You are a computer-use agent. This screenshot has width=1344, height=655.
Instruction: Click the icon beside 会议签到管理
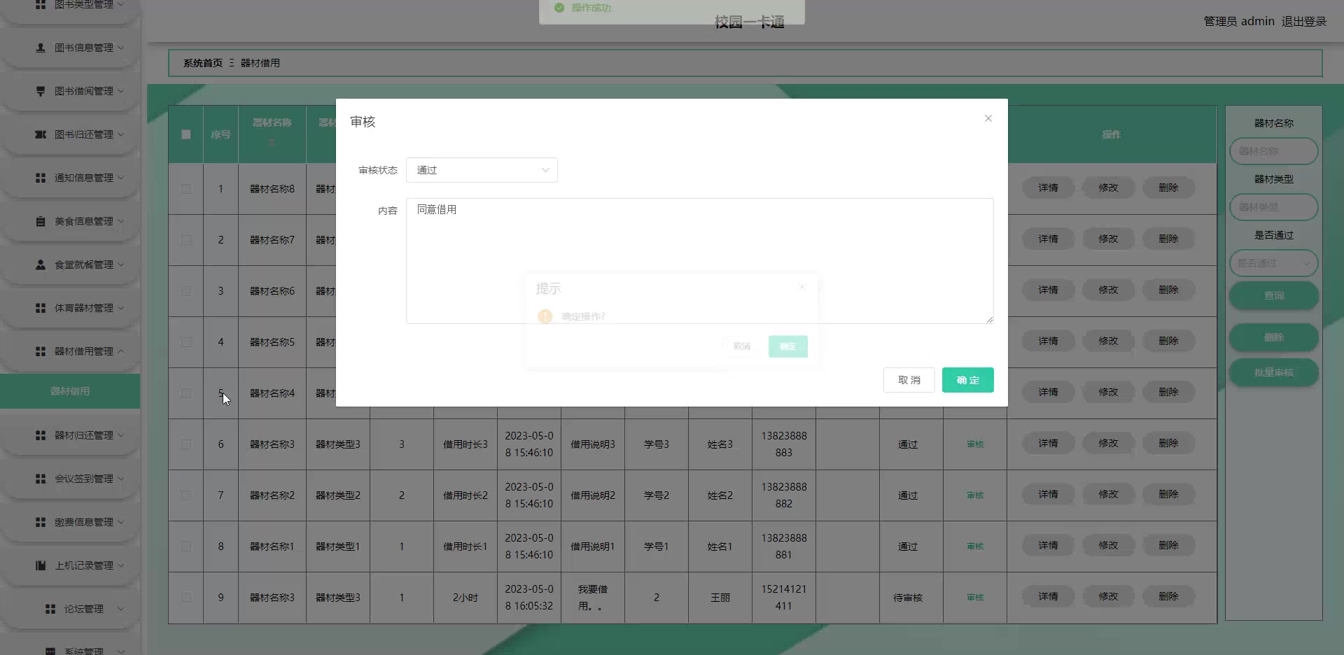[41, 479]
